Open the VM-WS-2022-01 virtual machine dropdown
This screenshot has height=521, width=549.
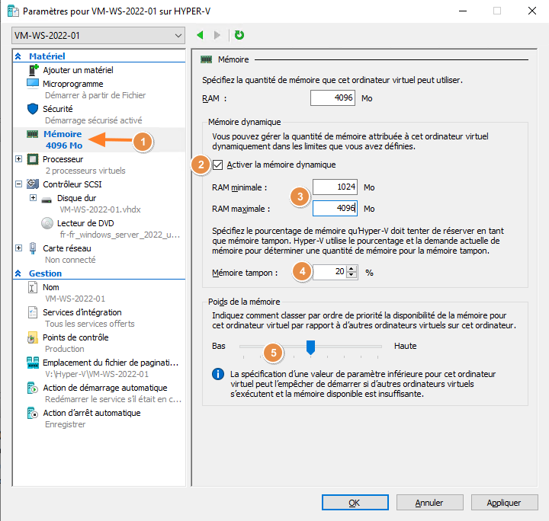(x=98, y=35)
